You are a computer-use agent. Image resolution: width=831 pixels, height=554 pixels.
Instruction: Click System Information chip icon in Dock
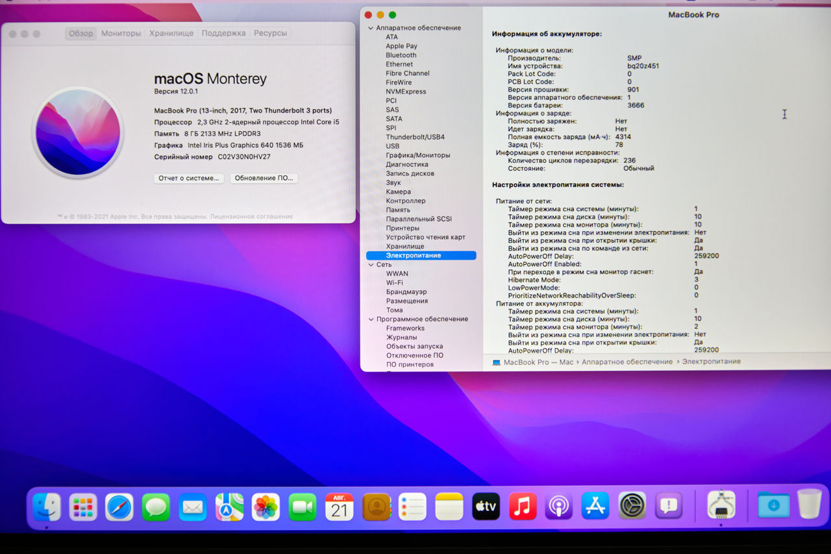[721, 505]
